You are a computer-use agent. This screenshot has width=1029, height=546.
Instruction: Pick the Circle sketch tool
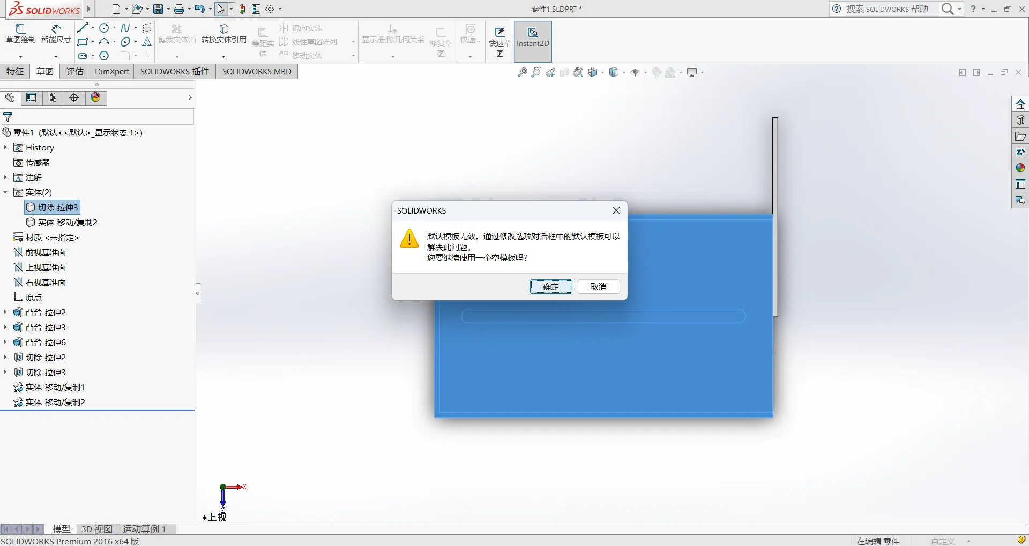tap(104, 28)
